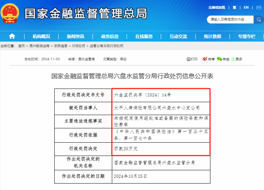Select label 行政处罚决定

coord(83,149)
